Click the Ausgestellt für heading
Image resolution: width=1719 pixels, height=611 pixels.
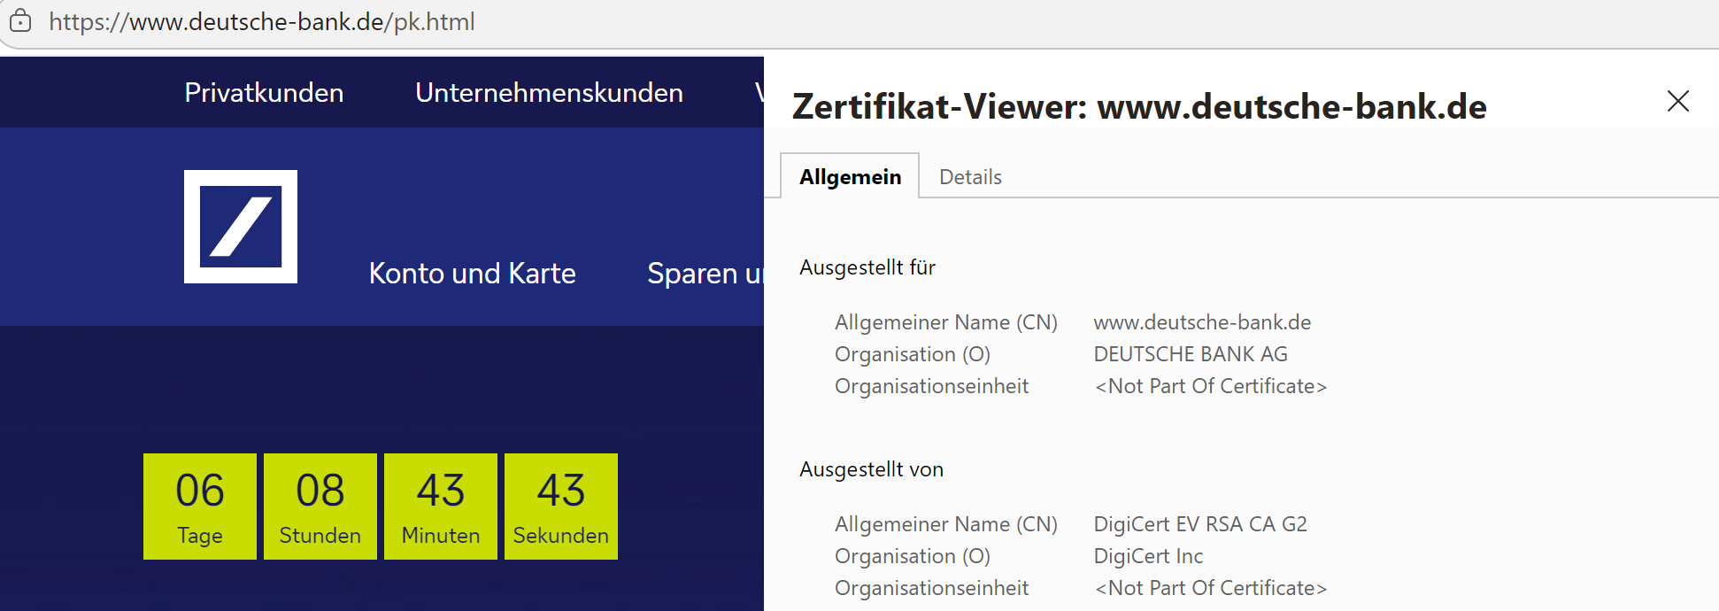(x=867, y=267)
